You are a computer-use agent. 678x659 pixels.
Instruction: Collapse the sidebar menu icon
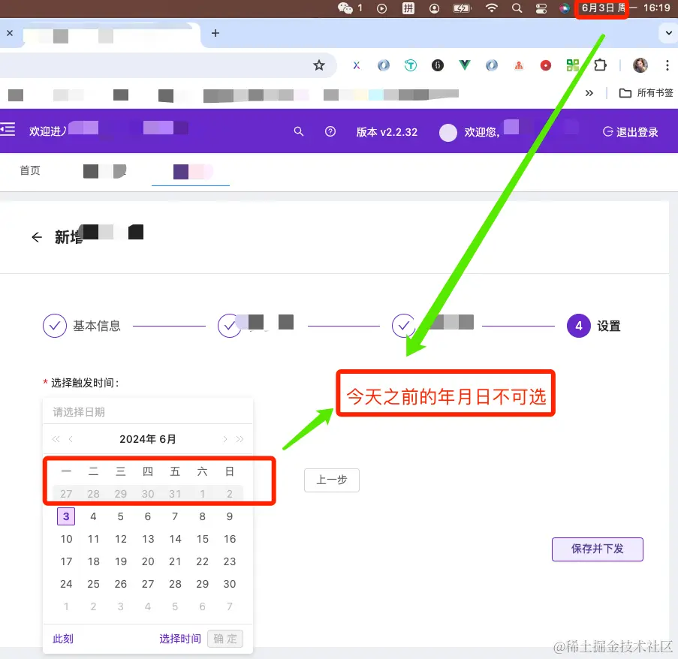point(8,129)
